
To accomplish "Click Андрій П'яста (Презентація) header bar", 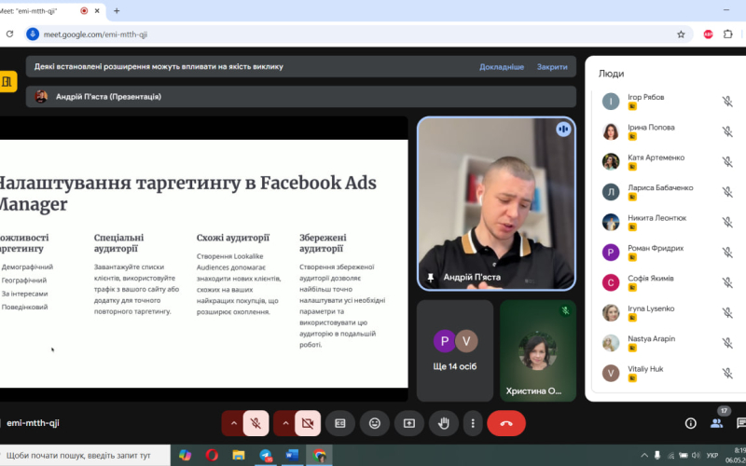I will [x=300, y=97].
